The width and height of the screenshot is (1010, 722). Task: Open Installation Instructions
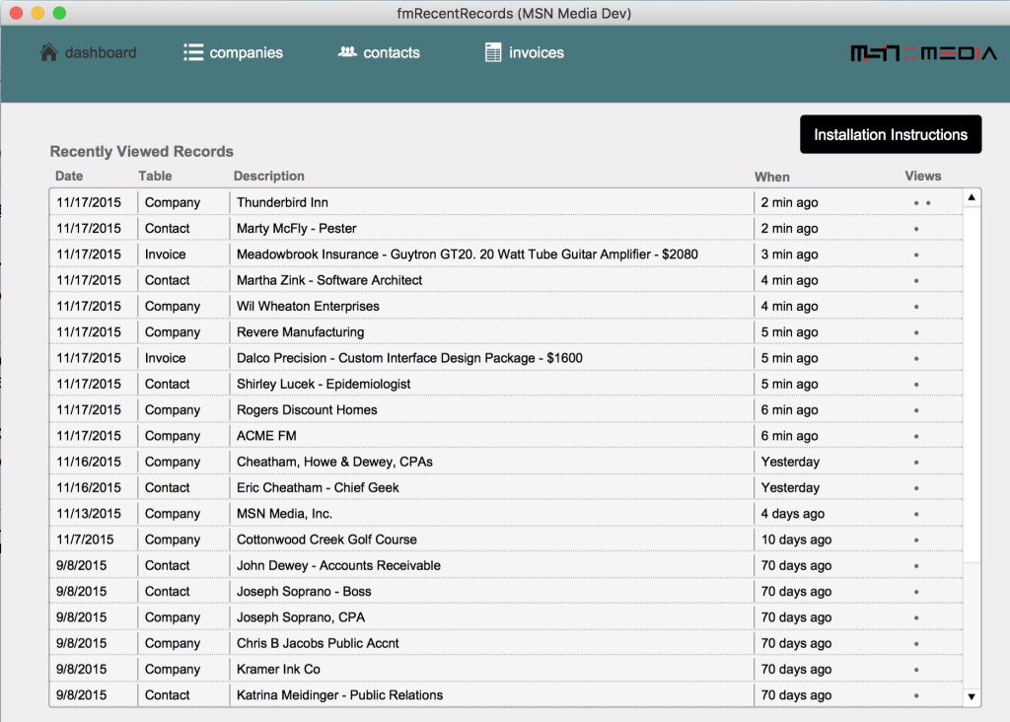[891, 134]
